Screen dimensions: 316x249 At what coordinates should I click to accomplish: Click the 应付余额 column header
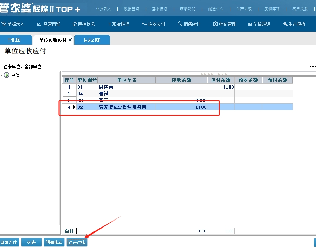(221, 80)
